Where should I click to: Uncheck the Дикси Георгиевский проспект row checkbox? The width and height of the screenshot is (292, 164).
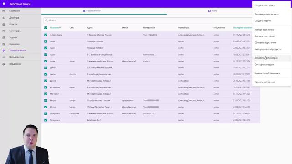pyautogui.click(x=46, y=68)
